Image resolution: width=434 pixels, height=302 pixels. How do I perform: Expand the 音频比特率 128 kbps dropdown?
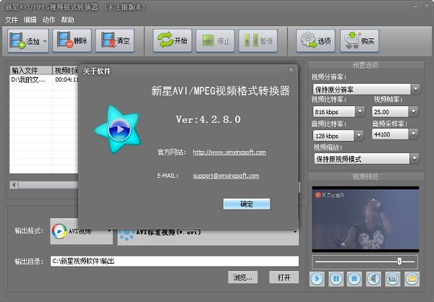point(359,136)
